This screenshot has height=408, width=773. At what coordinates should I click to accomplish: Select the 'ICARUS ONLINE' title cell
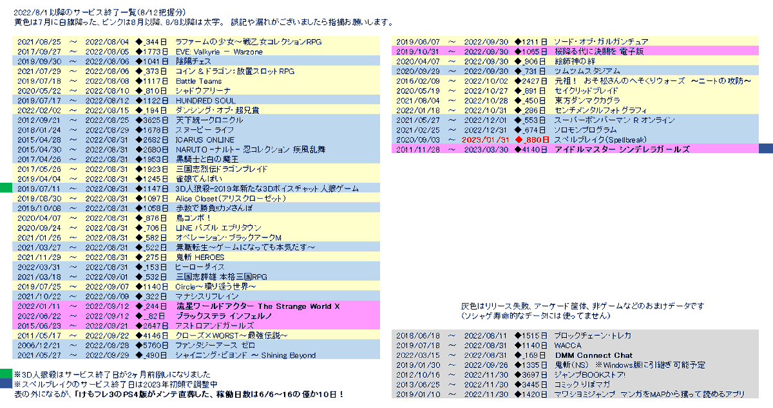[205, 140]
